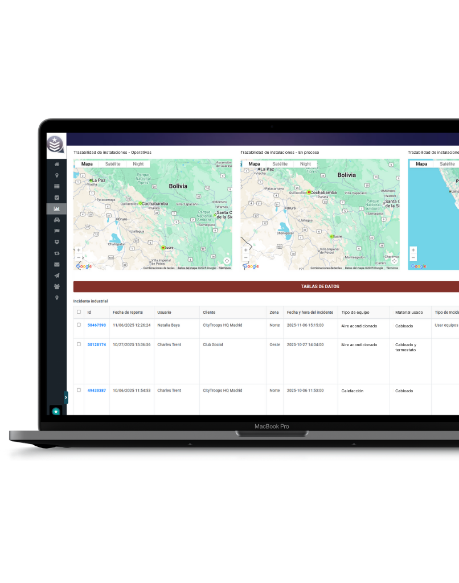Switch the En proceso map to Satélite view
Screen dimensions: 459x583
pos(280,164)
